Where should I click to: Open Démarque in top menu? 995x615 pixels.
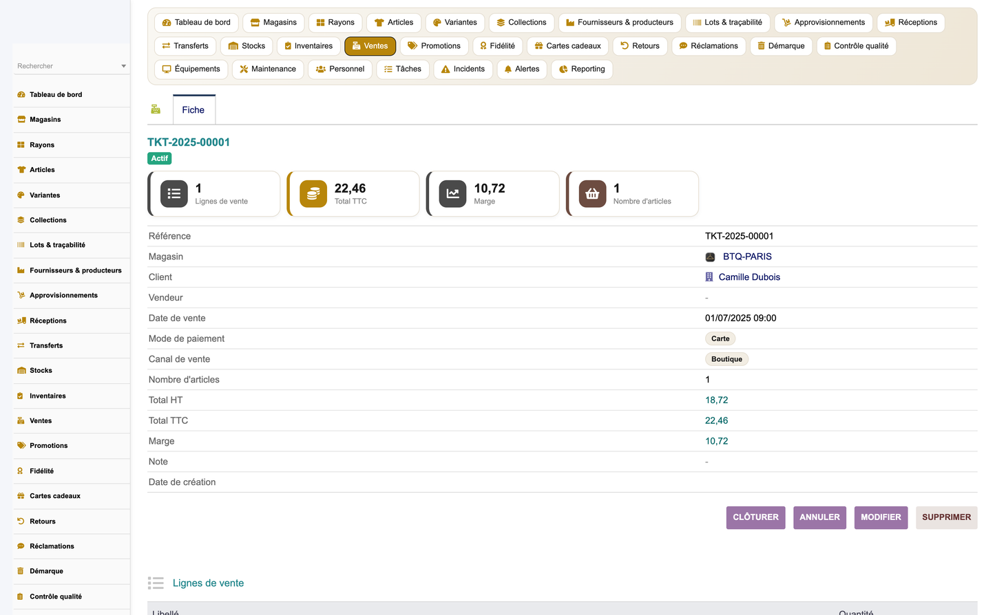781,46
